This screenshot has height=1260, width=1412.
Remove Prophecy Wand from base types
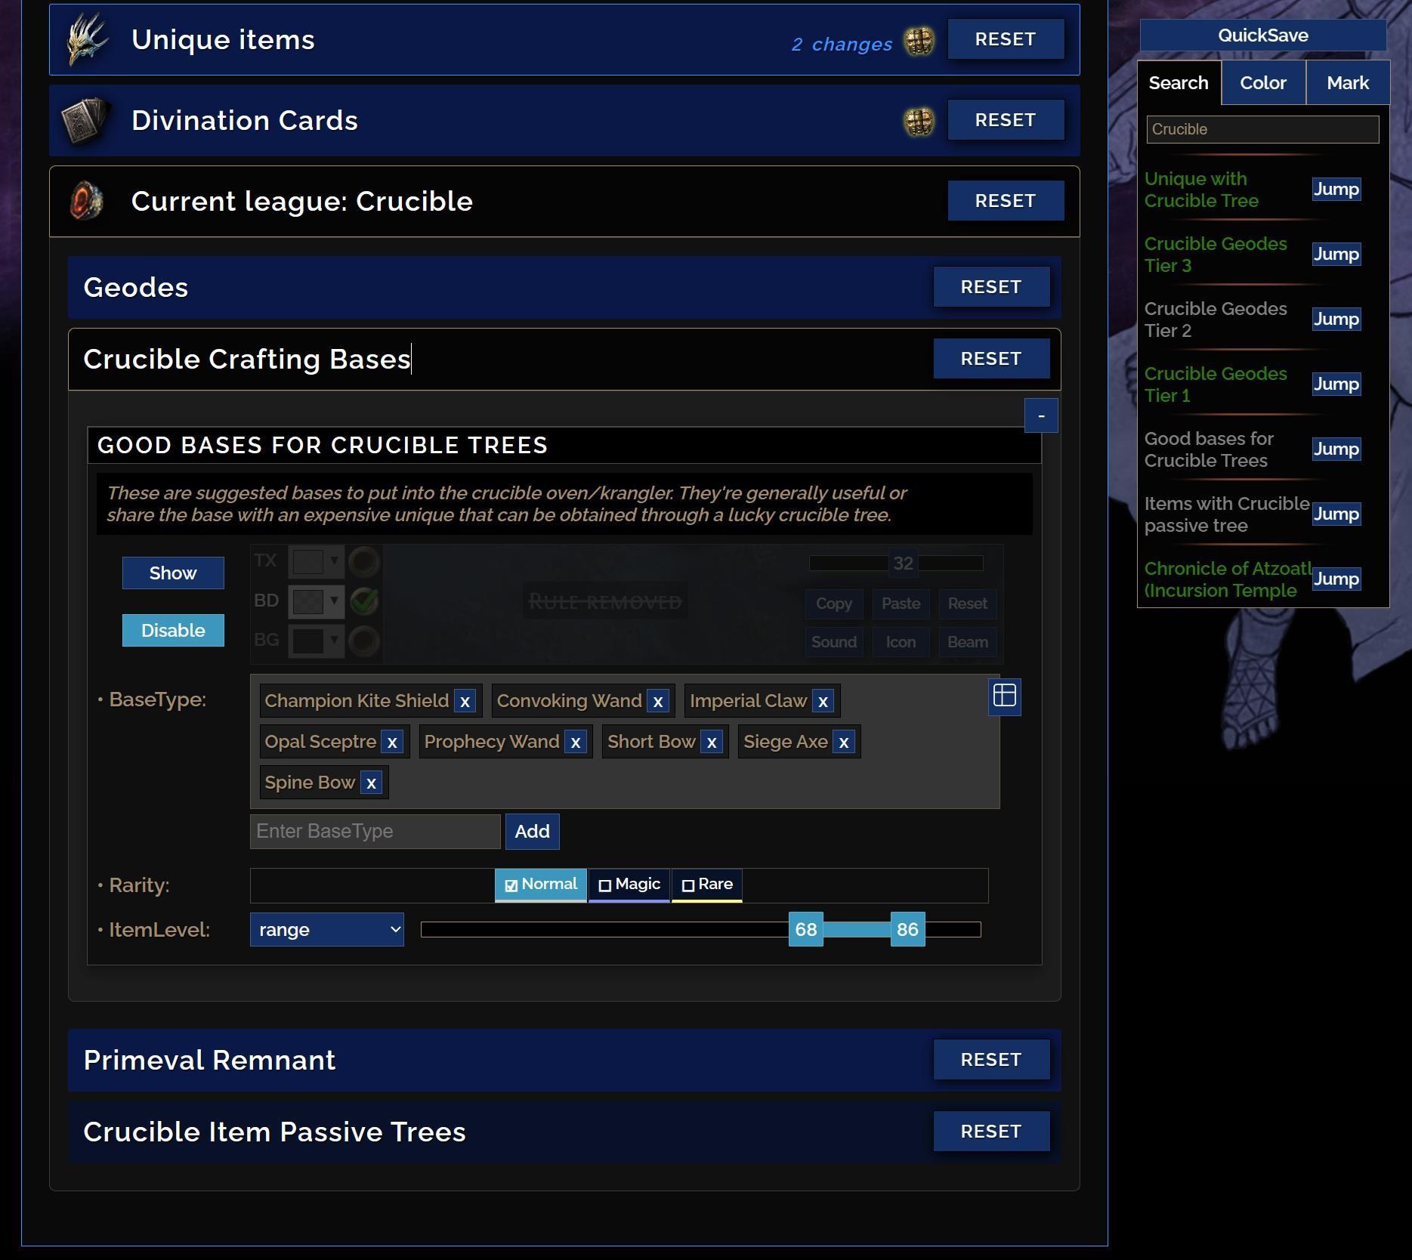[x=576, y=743]
